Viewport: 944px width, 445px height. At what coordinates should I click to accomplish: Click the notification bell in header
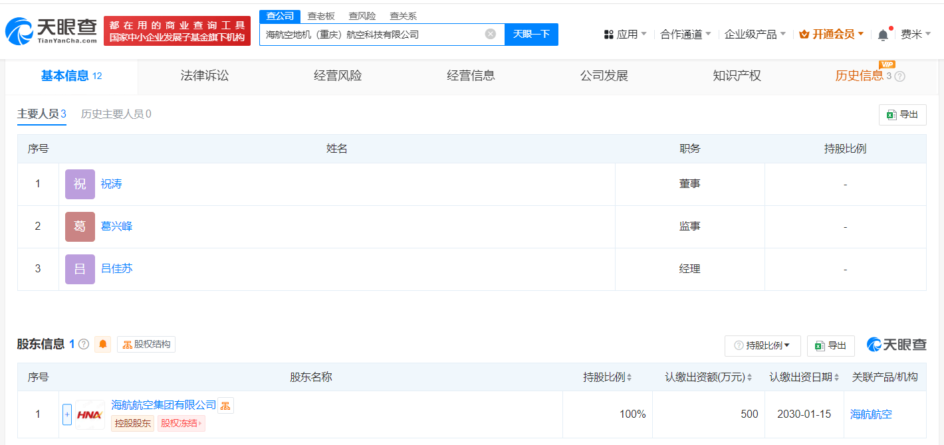pyautogui.click(x=883, y=35)
